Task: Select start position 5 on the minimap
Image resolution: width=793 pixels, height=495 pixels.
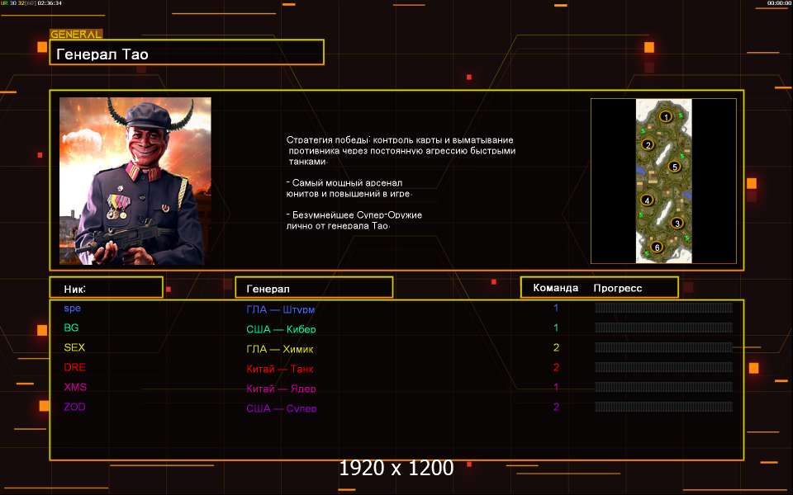Action: click(674, 167)
